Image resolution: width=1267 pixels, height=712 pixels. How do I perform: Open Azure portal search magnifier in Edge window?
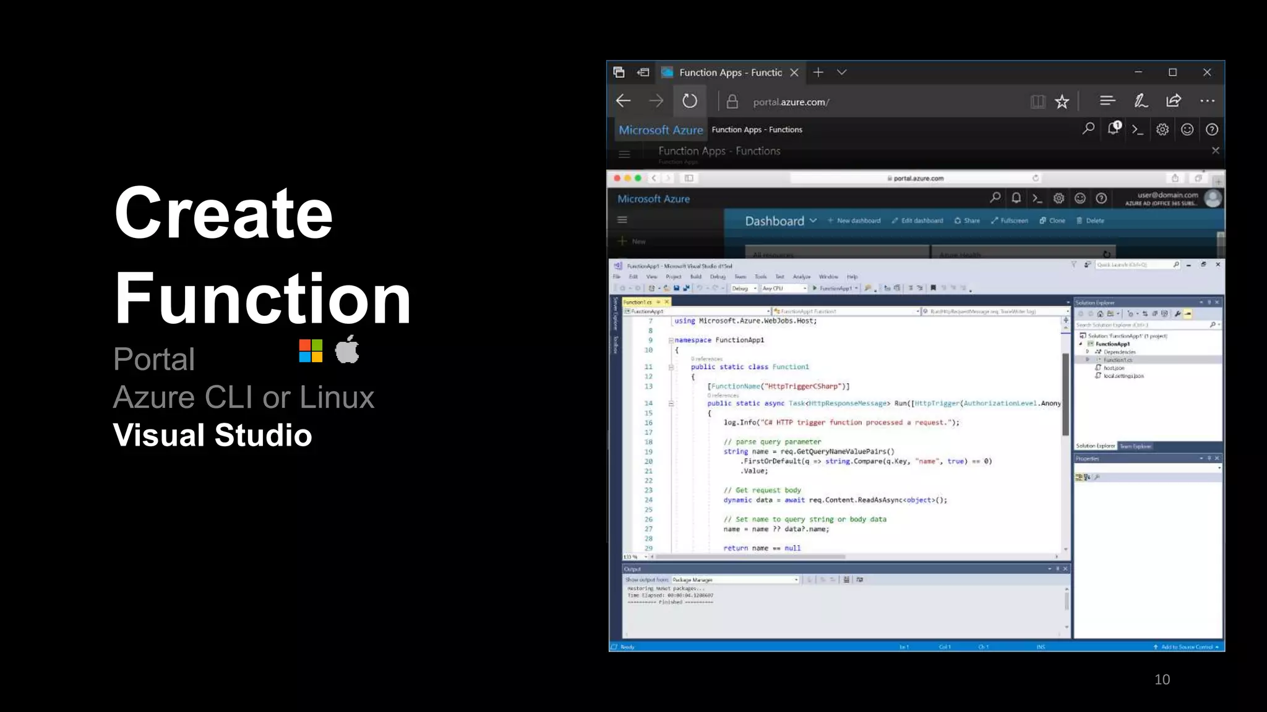coord(1088,129)
